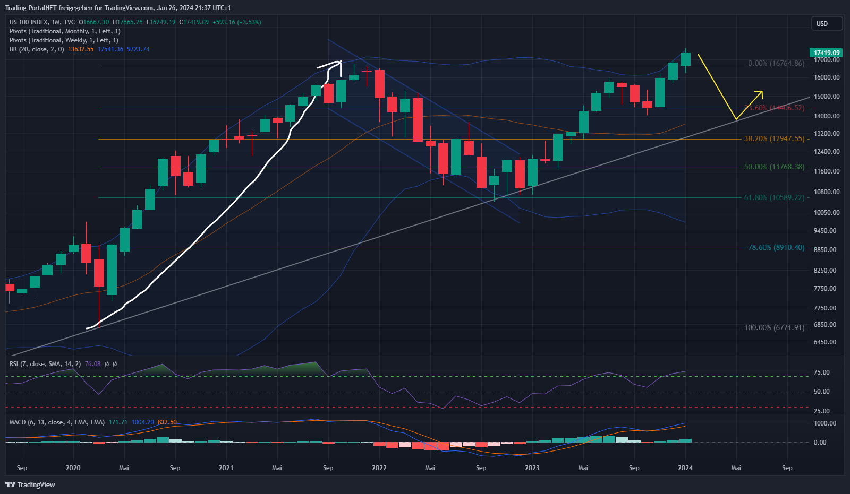Open the USD currency selector

826,24
